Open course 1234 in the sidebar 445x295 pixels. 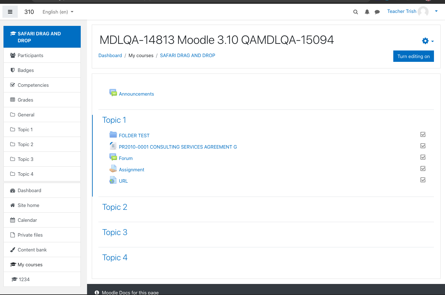tap(42, 279)
